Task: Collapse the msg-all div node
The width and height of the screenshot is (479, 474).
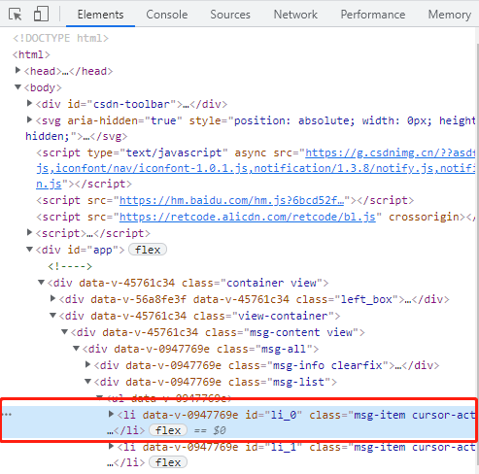Action: coord(76,349)
